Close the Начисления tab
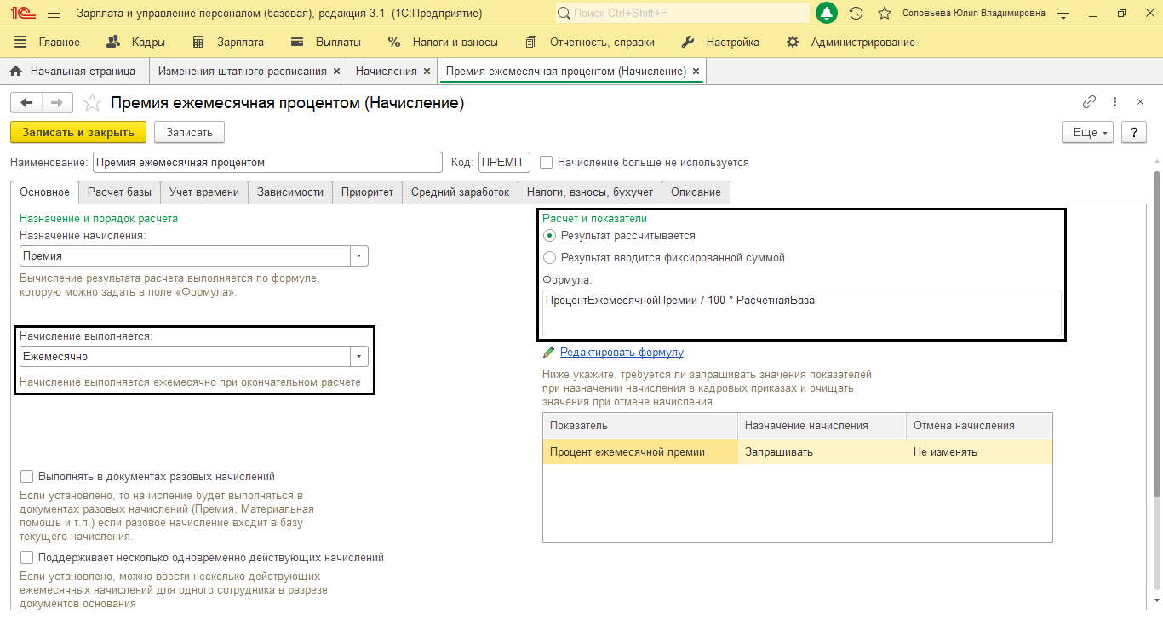Screen dimensions: 1163x620 pos(427,72)
